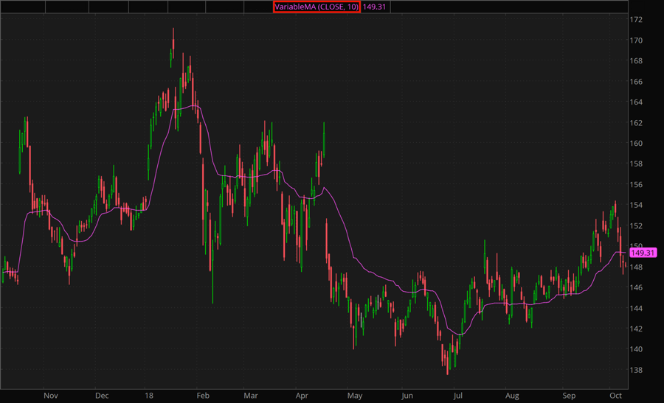Select the Apr marker on the time axis
Viewport: 664px width, 403px height.
pyautogui.click(x=302, y=396)
